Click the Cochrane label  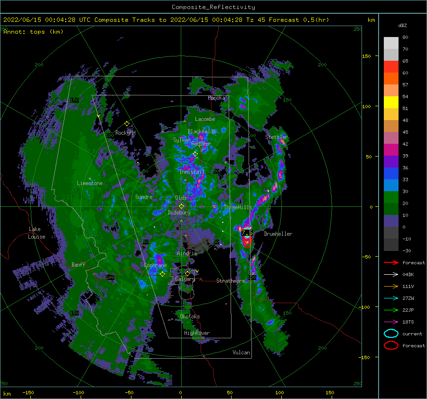click(155, 265)
